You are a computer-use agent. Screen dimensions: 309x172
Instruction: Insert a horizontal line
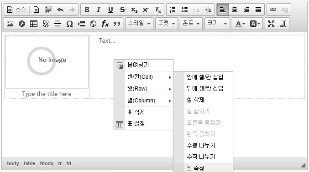point(58,24)
